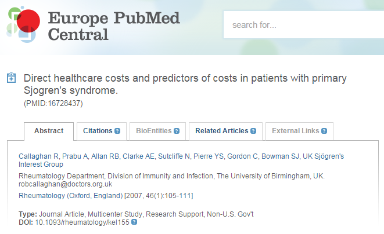This screenshot has height=234, width=384.
Task: Click the help icon beside the DOI
Action: (x=134, y=222)
